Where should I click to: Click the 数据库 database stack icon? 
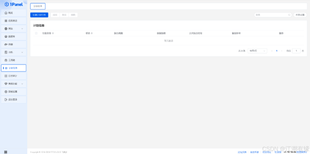[x=6, y=36]
